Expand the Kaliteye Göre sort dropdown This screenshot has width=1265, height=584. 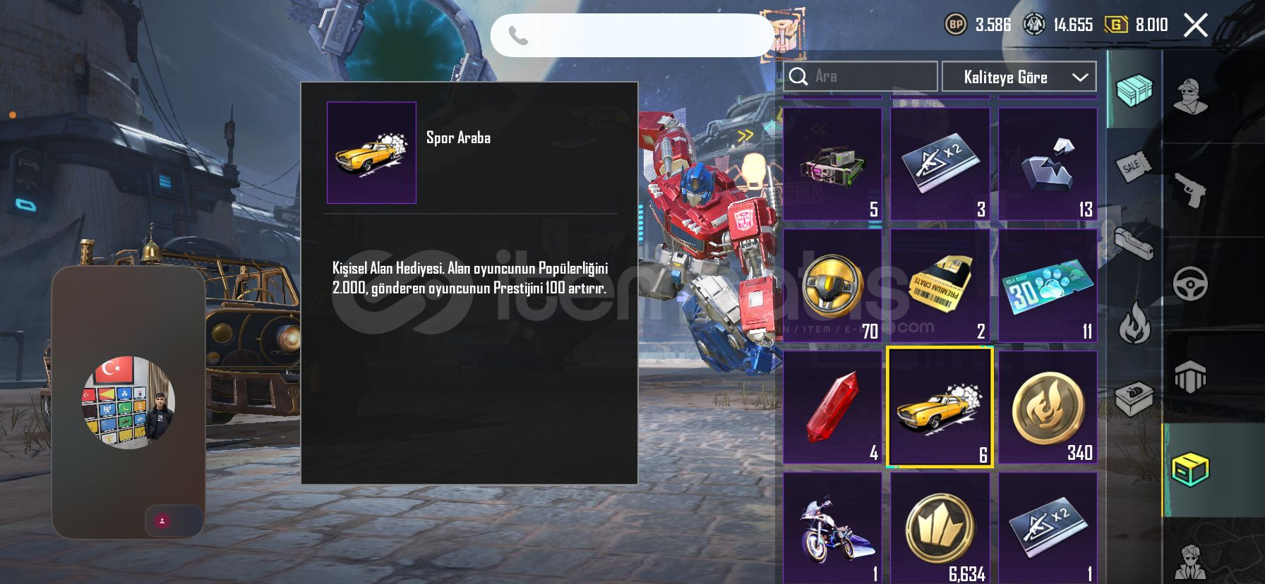1019,77
